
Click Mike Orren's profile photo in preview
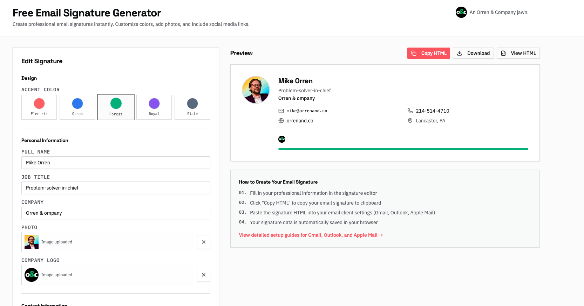click(256, 90)
